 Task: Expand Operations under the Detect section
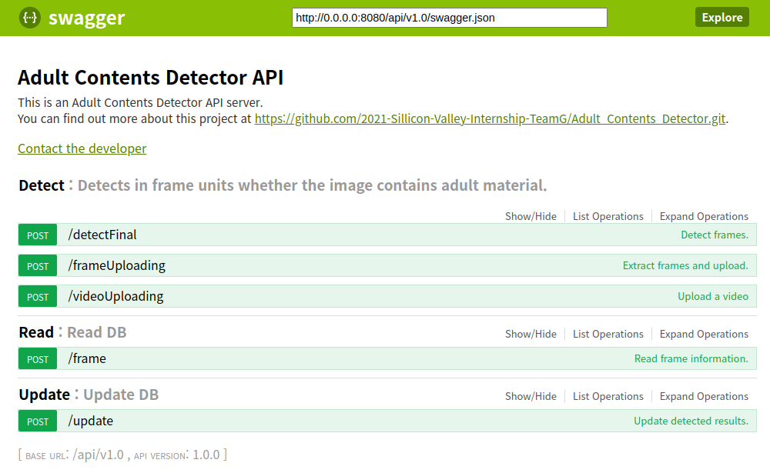(703, 216)
